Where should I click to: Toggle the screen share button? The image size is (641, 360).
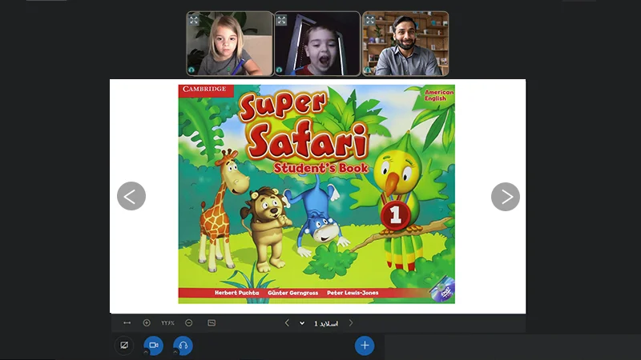pos(124,346)
